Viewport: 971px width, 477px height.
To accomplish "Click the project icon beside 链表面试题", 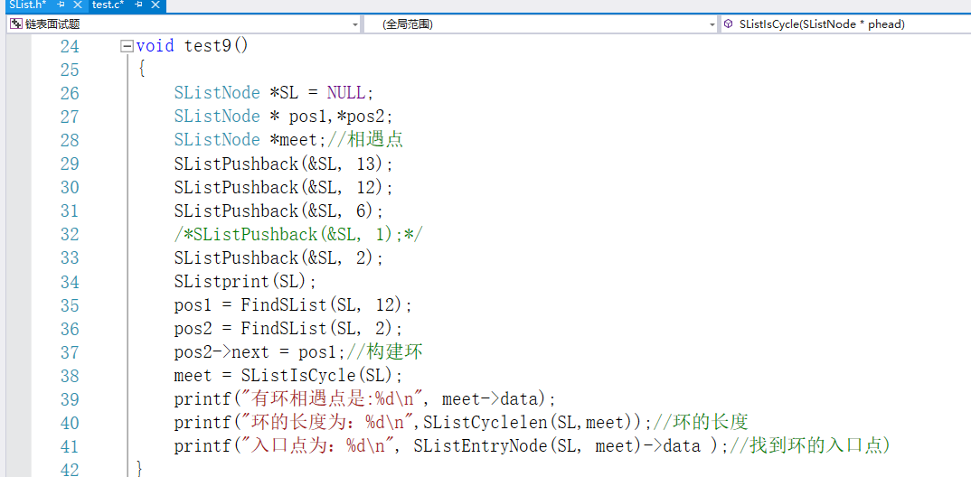I will click(16, 24).
